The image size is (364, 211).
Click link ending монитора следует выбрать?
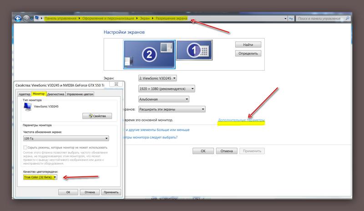[x=151, y=137]
